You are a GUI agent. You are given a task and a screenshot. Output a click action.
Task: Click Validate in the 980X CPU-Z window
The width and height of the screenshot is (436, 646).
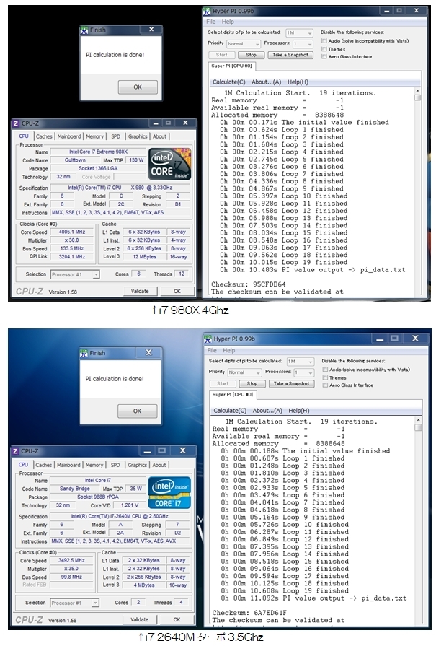pyautogui.click(x=140, y=291)
